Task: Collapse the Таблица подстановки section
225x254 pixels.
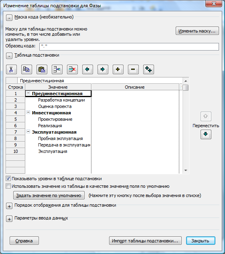Action: coord(9,56)
